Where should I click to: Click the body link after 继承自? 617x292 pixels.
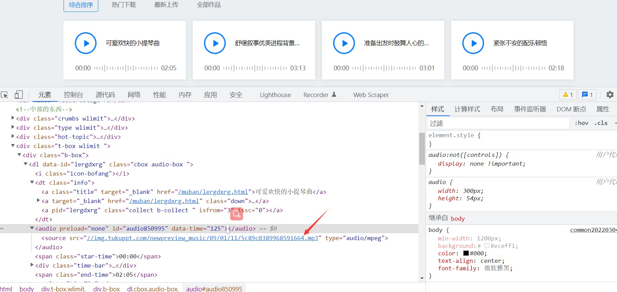(458, 218)
